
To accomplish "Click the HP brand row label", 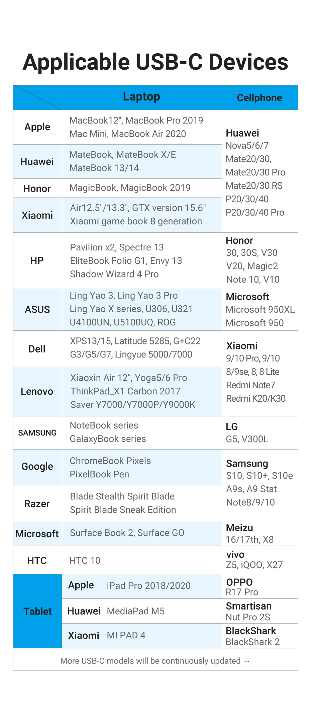I will tap(37, 260).
